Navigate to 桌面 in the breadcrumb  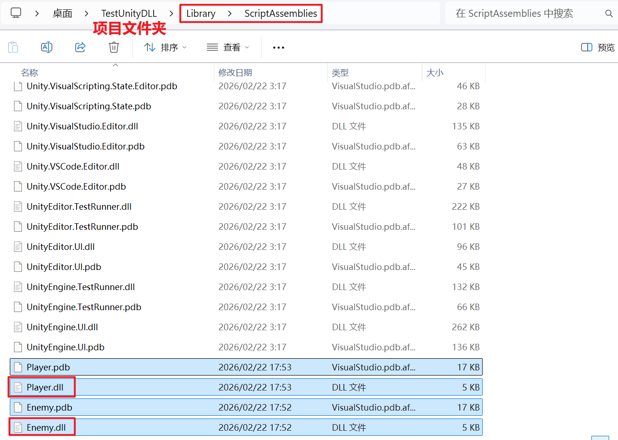click(x=62, y=13)
